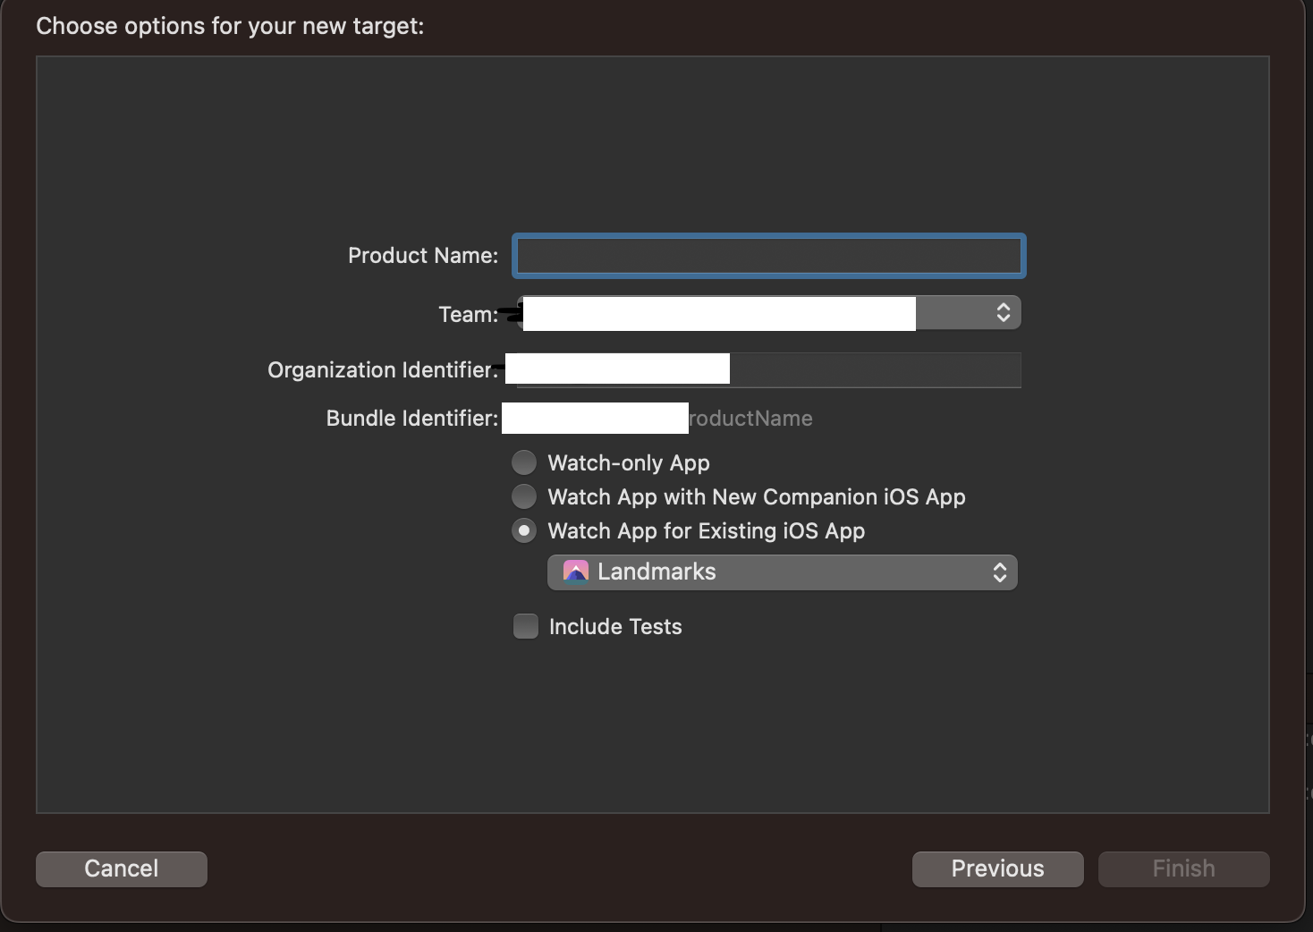Click the Landmarks app icon
The image size is (1313, 932).
[576, 572]
